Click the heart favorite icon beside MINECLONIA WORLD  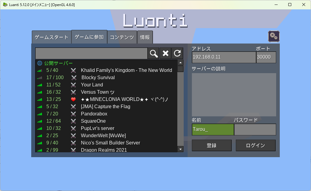pos(73,99)
